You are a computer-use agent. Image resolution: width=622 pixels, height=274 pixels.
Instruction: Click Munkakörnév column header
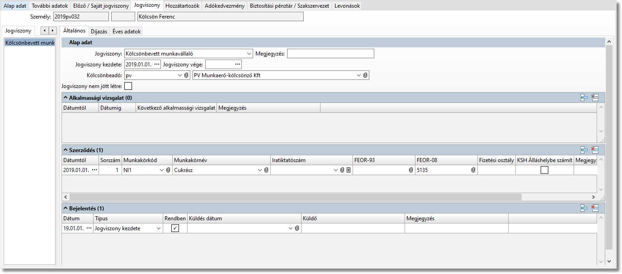point(221,160)
